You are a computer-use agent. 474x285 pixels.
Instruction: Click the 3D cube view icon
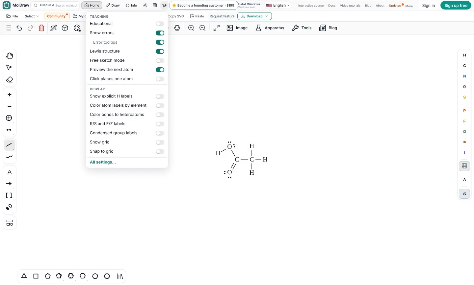pos(65,28)
